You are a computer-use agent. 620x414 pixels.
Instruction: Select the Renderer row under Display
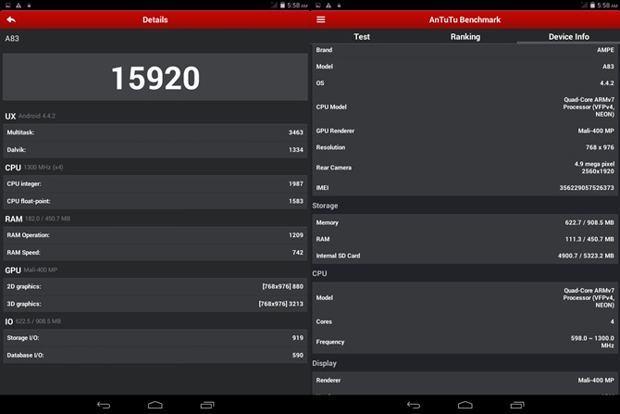465,380
